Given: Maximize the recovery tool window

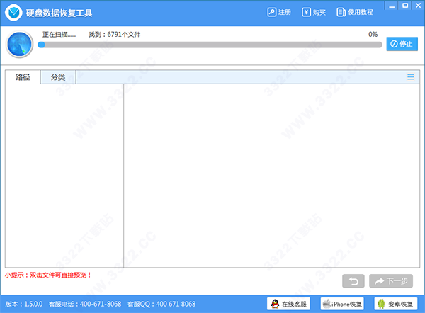Looking at the screenshot, I should 405,6.
